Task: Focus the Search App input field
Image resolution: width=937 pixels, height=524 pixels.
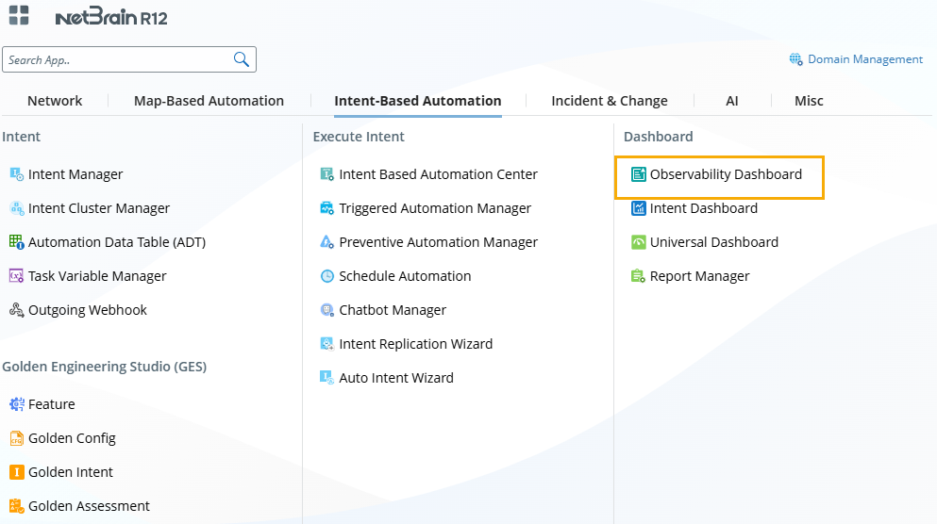Action: (x=118, y=59)
